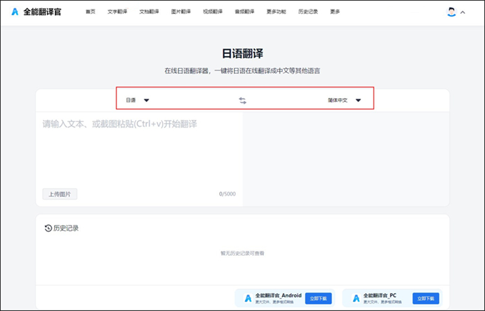Click the 上传图片 button
The image size is (485, 311).
click(60, 194)
